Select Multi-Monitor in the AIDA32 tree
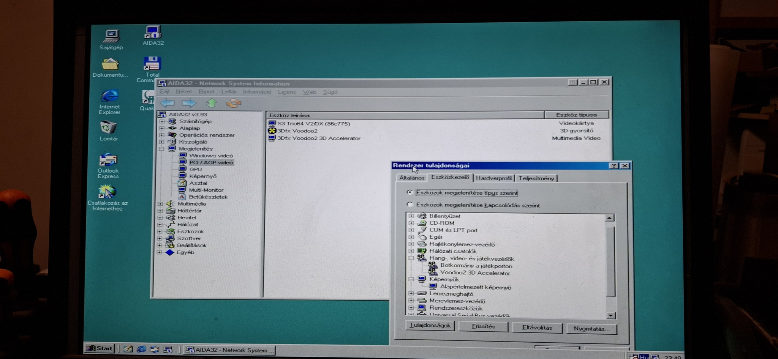 coord(206,190)
